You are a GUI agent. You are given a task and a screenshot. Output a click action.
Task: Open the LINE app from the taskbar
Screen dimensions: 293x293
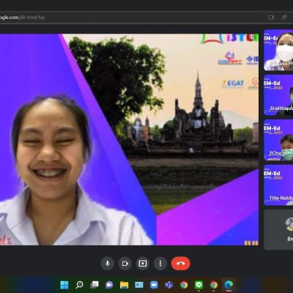199,285
